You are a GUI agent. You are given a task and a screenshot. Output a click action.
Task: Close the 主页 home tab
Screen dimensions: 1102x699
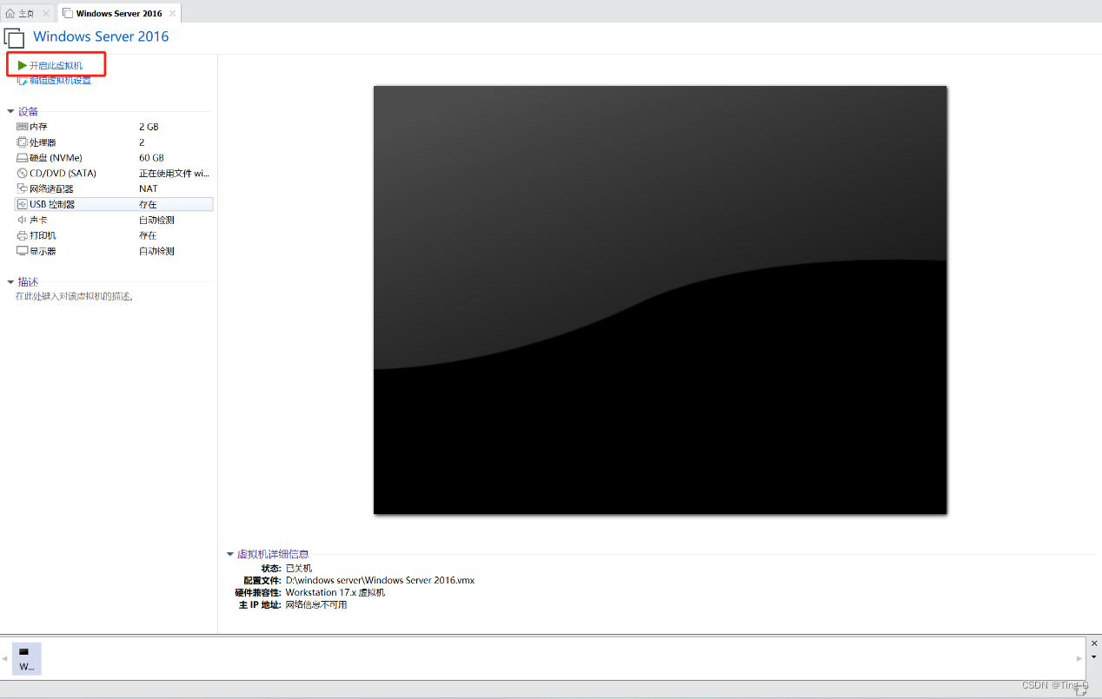(46, 13)
